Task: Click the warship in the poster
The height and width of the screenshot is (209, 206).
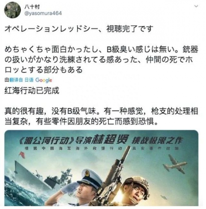Action: tap(37, 173)
